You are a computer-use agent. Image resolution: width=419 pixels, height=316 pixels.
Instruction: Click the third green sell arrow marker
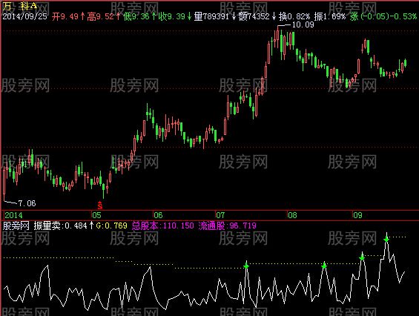tap(362, 257)
